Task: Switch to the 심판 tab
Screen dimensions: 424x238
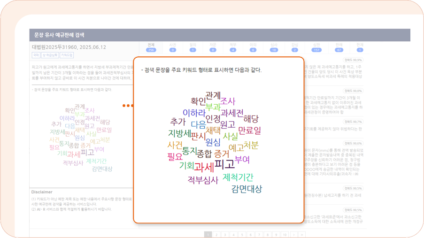Action: [x=316, y=47]
